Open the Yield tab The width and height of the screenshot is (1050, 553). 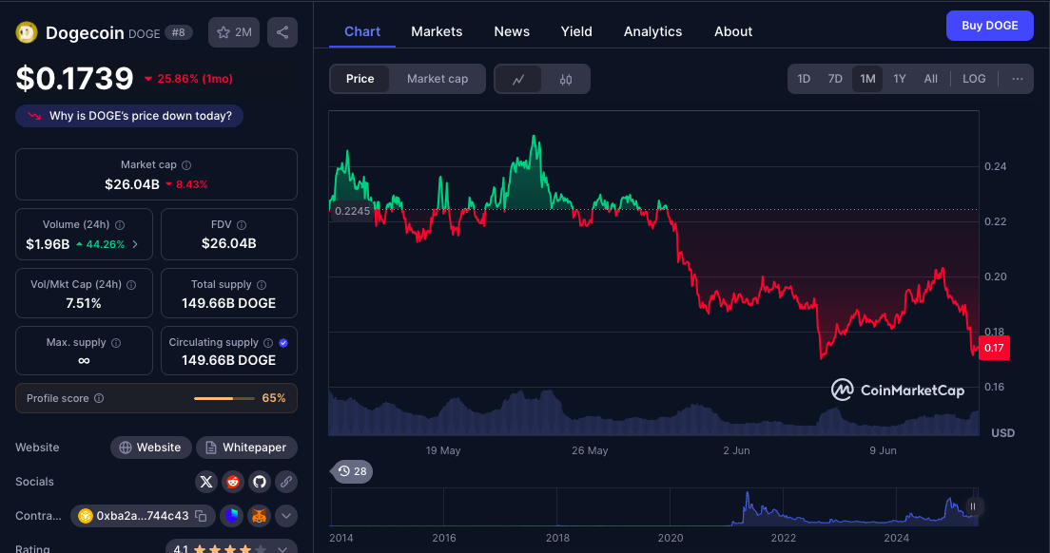coord(576,31)
